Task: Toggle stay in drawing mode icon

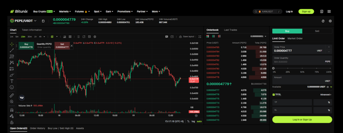Action: tap(12, 116)
